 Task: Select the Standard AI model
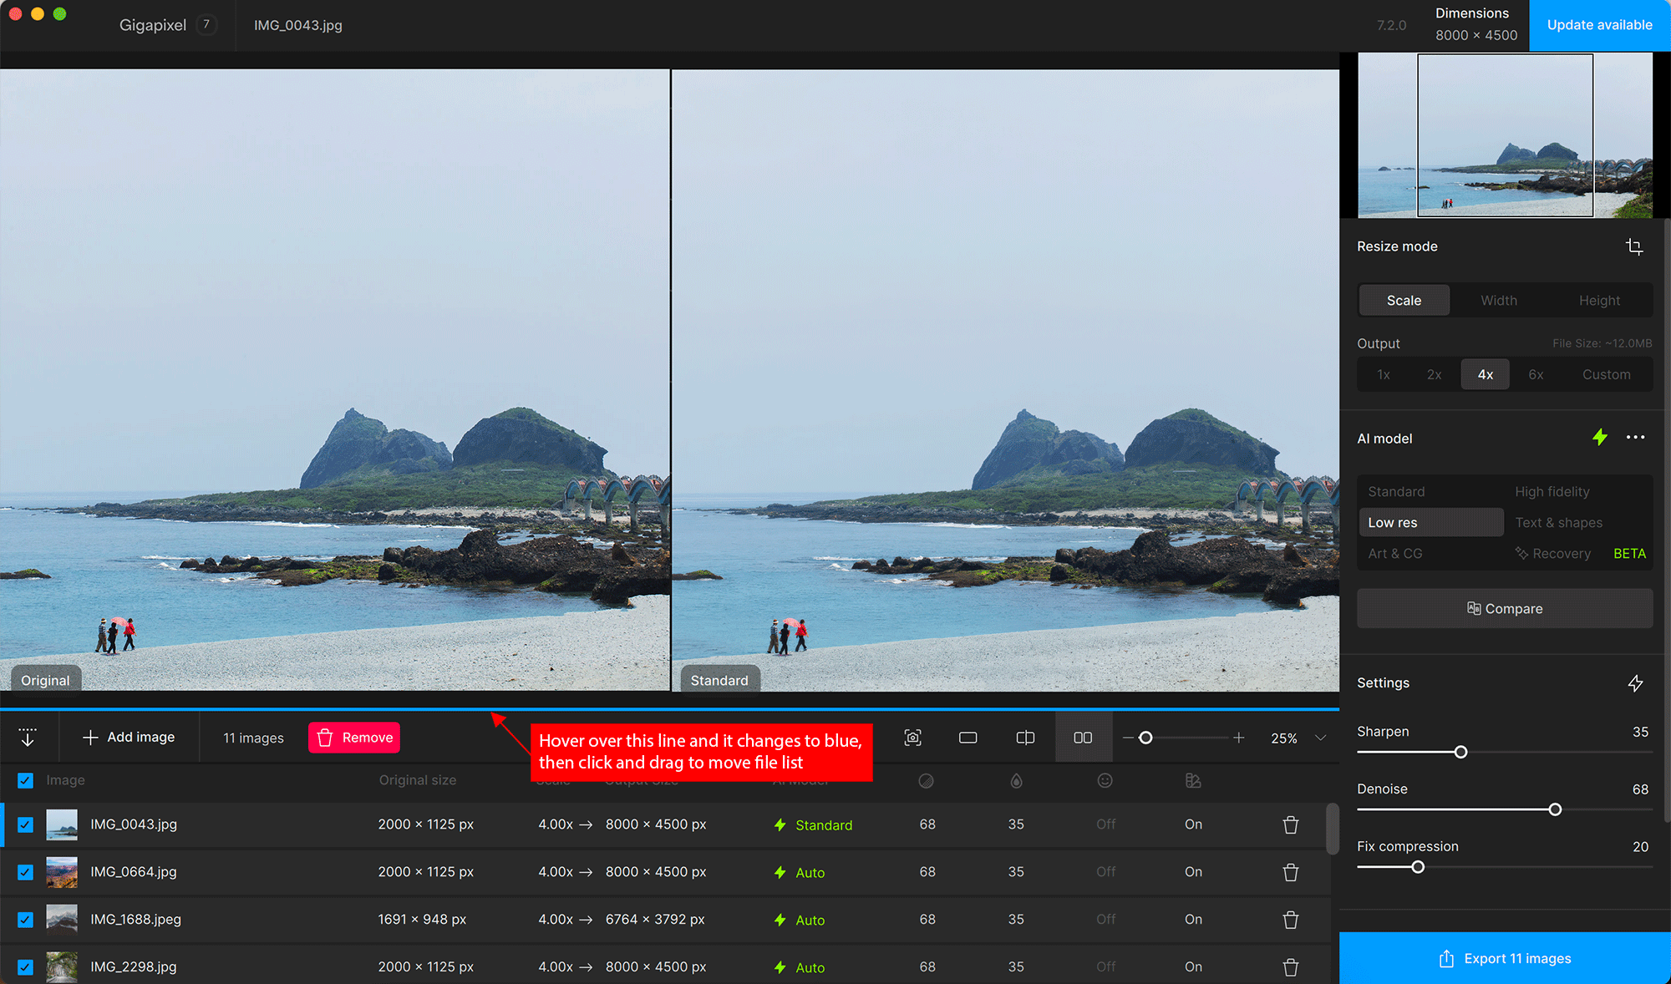tap(1431, 492)
